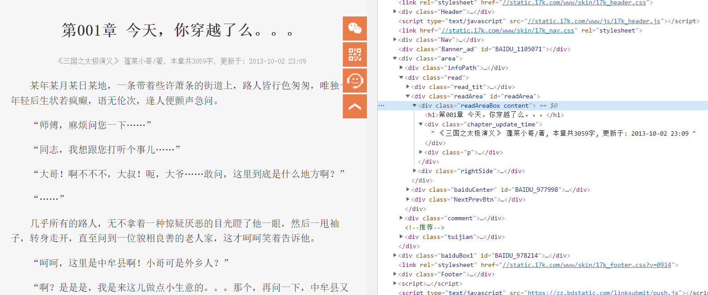The height and width of the screenshot is (295, 708).
Task: Click the line starting “啊?是是是
Action: [191, 287]
